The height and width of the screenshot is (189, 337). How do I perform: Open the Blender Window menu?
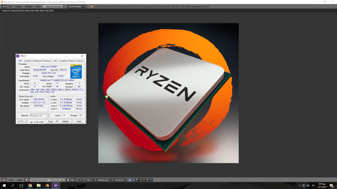pos(29,6)
